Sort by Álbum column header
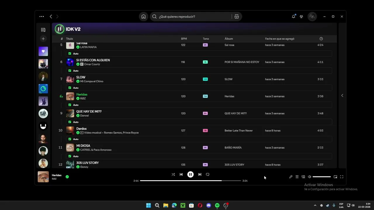 tap(229, 39)
